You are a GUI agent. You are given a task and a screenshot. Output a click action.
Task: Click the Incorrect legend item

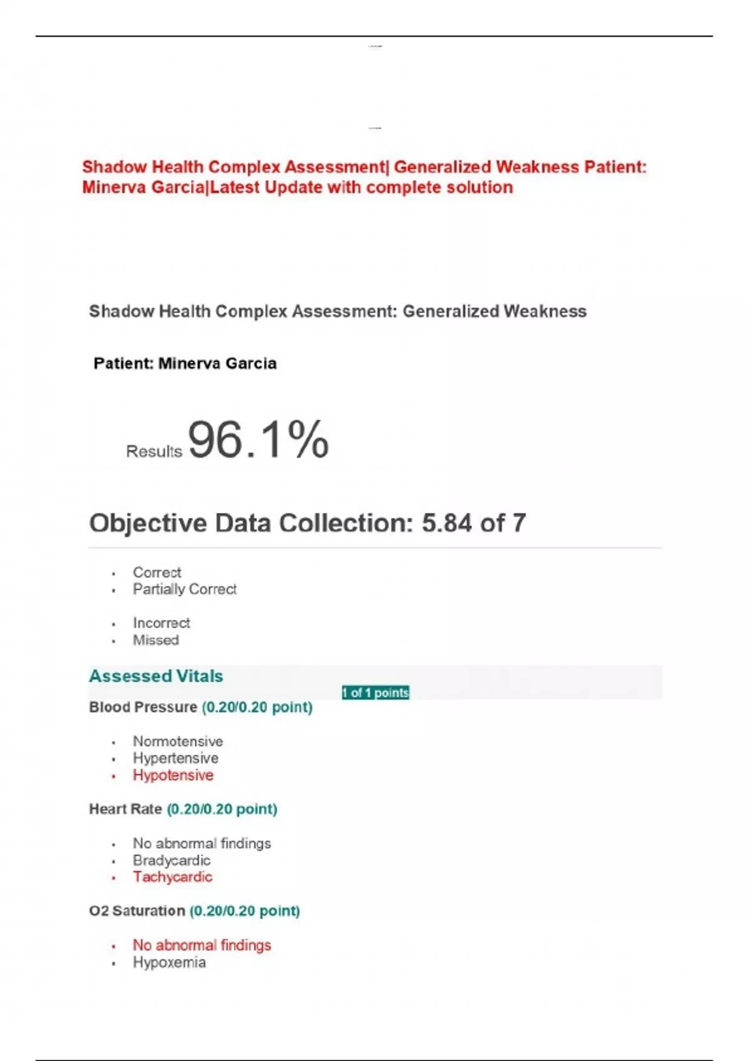(x=161, y=623)
